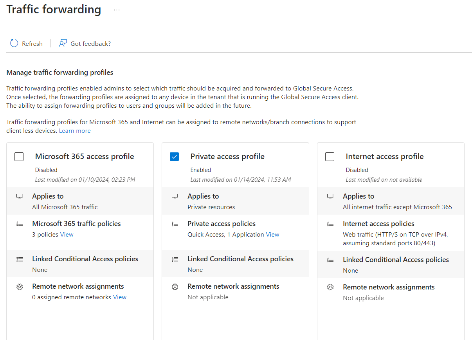This screenshot has width=472, height=340.
Task: Click list icon beside Linked Conditional Access in Internet access card
Action: pos(330,260)
